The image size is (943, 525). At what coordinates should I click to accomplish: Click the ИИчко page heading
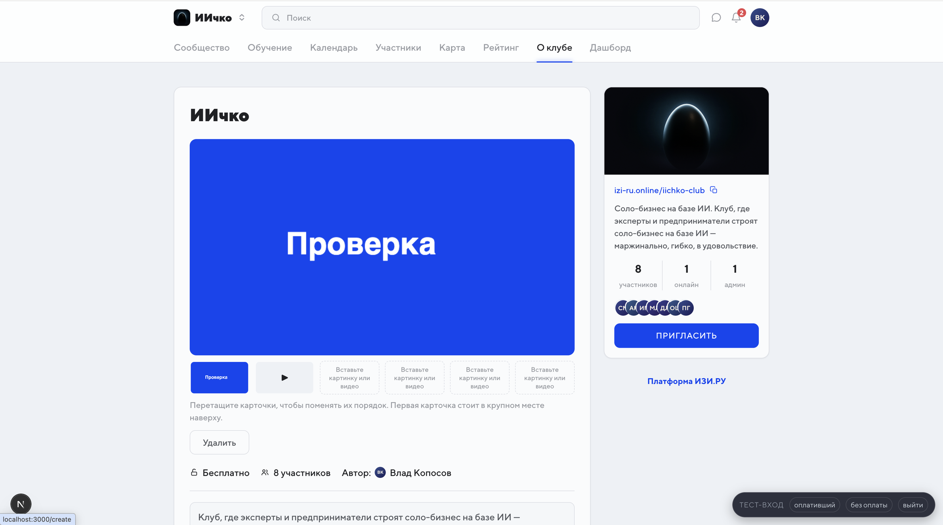pos(220,115)
